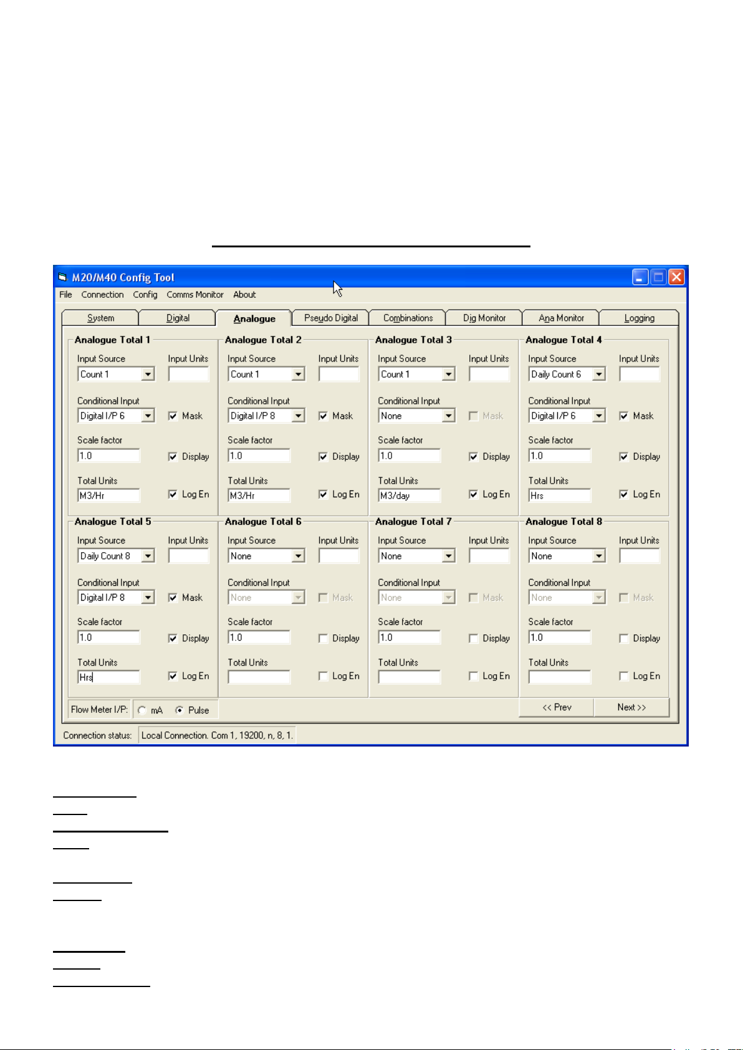
Task: Open the Logging tab
Action: pos(639,318)
